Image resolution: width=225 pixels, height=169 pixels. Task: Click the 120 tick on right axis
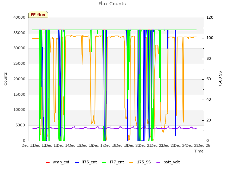pos(210,17)
